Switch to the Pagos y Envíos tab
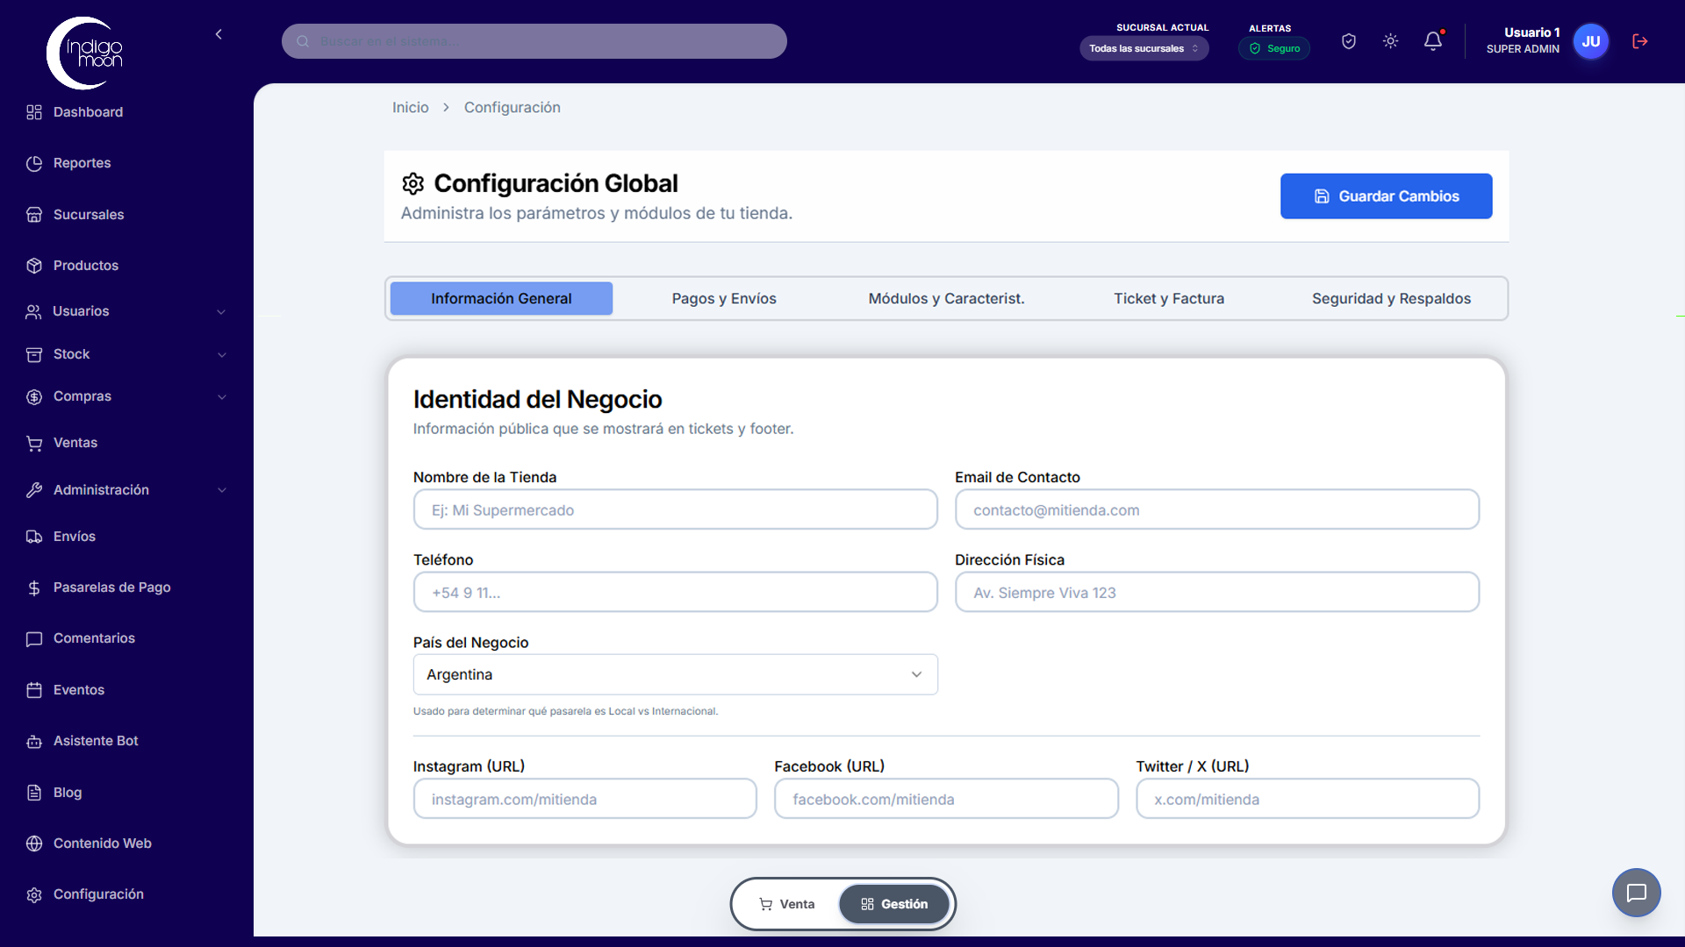1685x947 pixels. 723,298
